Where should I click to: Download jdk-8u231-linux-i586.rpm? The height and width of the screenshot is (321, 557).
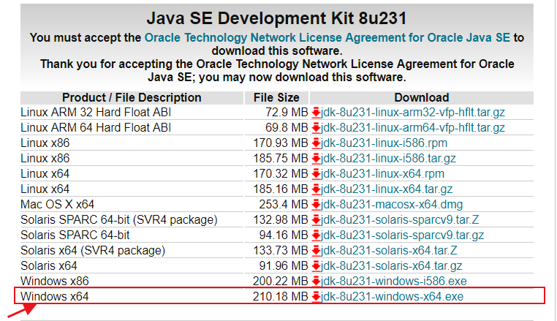point(384,143)
